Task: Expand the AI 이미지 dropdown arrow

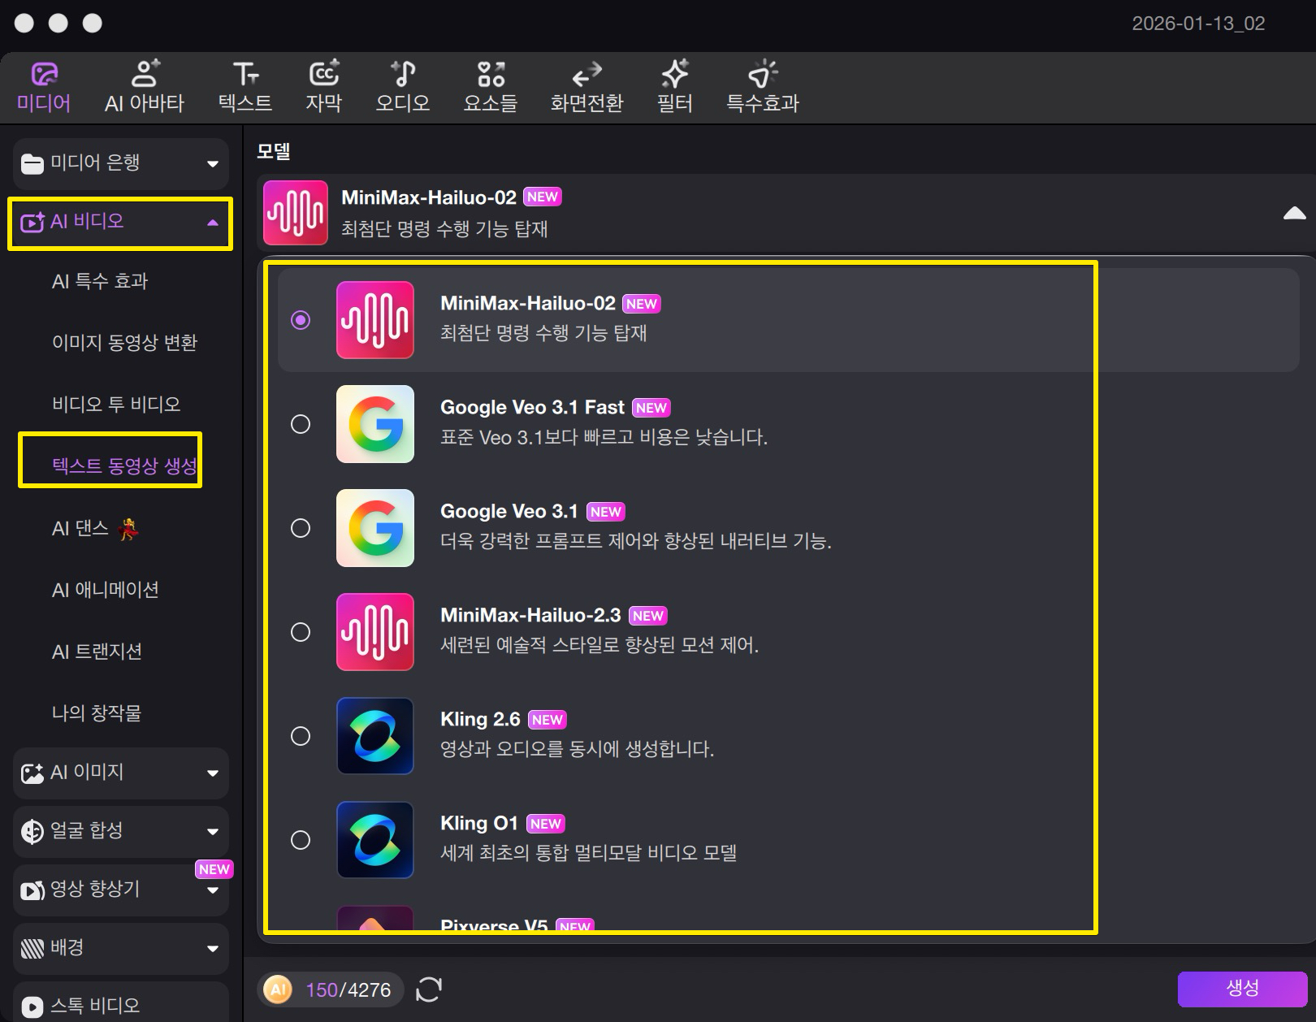Action: click(x=213, y=773)
